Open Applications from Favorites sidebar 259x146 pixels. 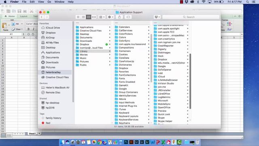pos(53,52)
